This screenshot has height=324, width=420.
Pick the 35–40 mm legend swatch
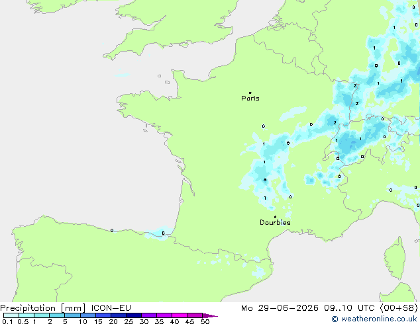coord(164,315)
